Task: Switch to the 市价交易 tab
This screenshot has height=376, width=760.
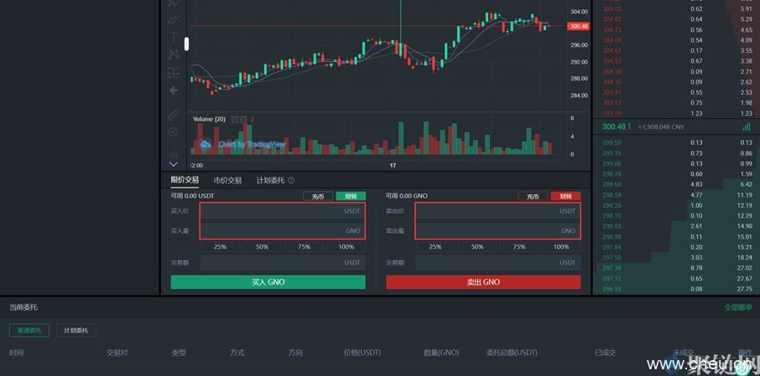Action: point(226,180)
